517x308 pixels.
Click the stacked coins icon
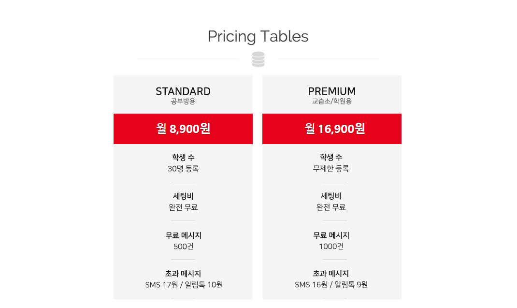pos(258,59)
